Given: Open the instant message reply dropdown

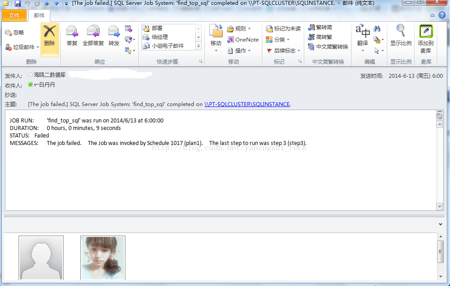Looking at the screenshot, I should point(130,39).
